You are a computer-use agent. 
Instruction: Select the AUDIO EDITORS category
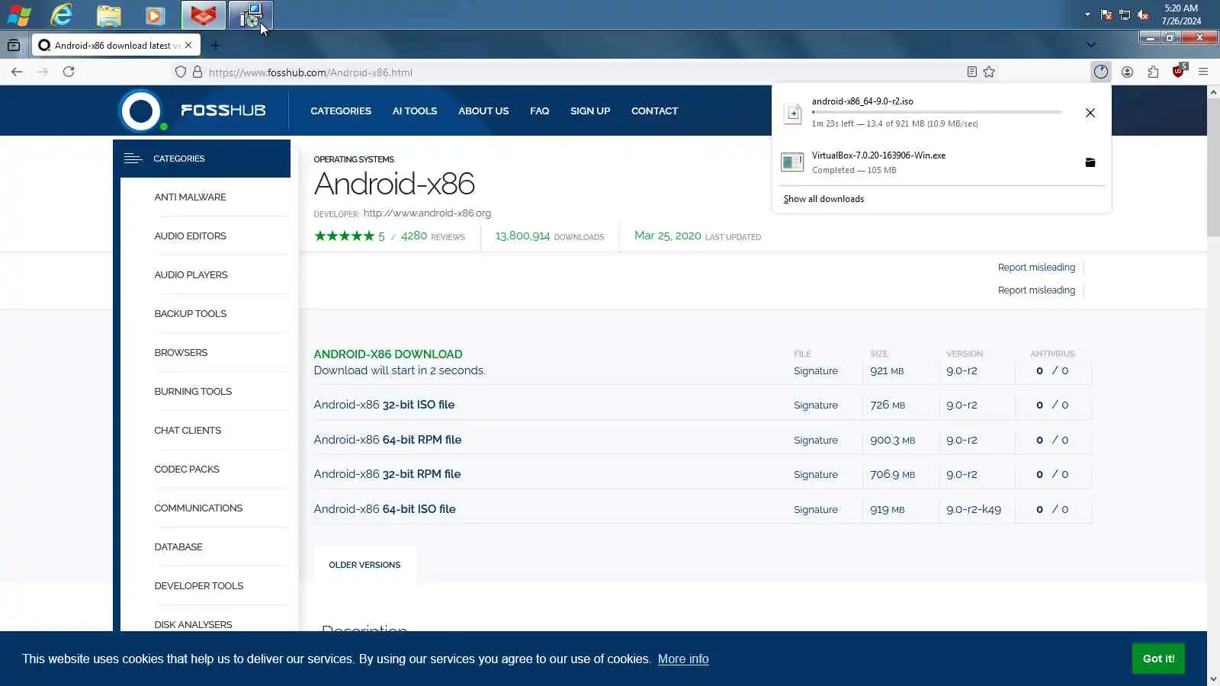(x=190, y=236)
